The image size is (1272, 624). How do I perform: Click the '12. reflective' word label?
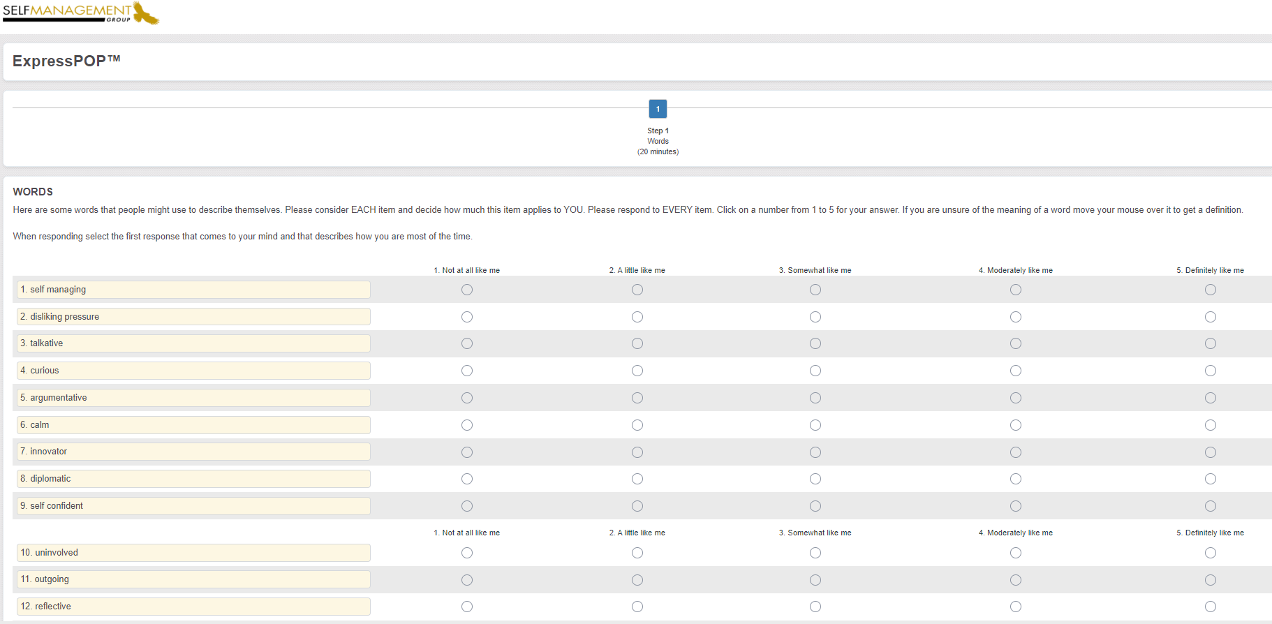[x=193, y=607]
